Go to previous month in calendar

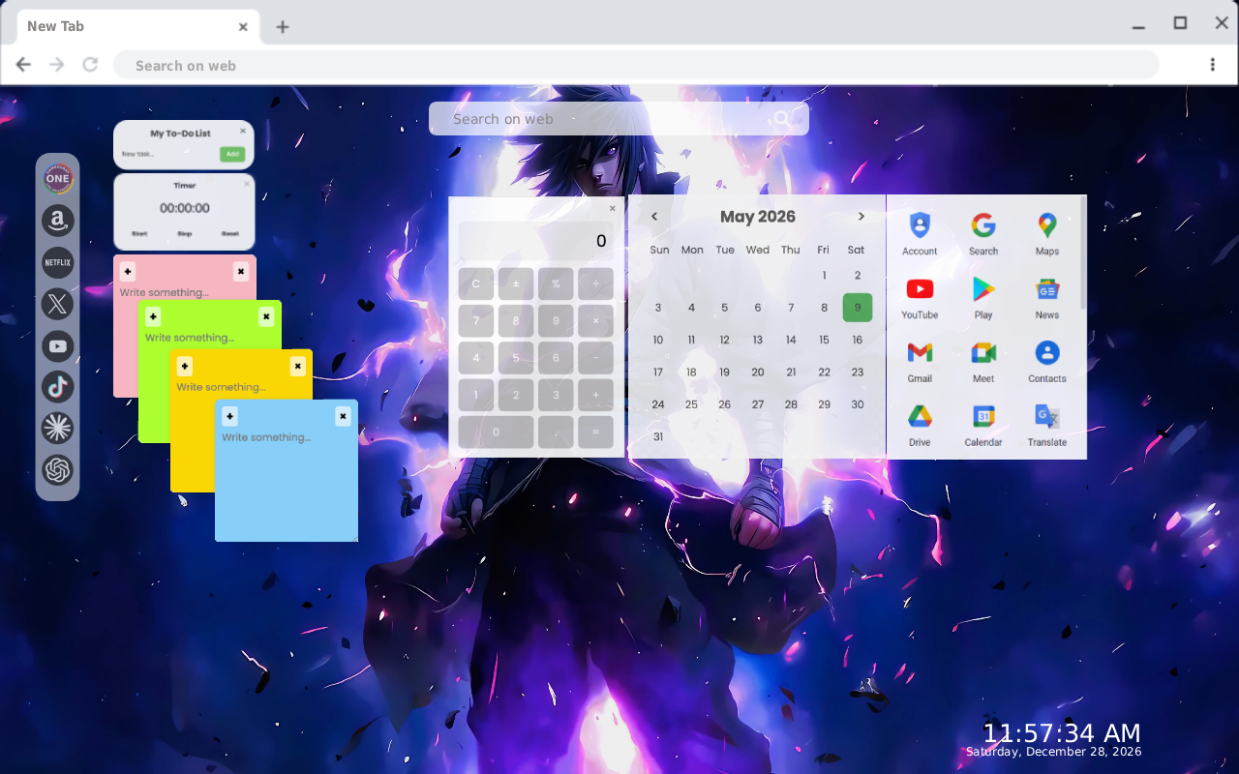654,217
